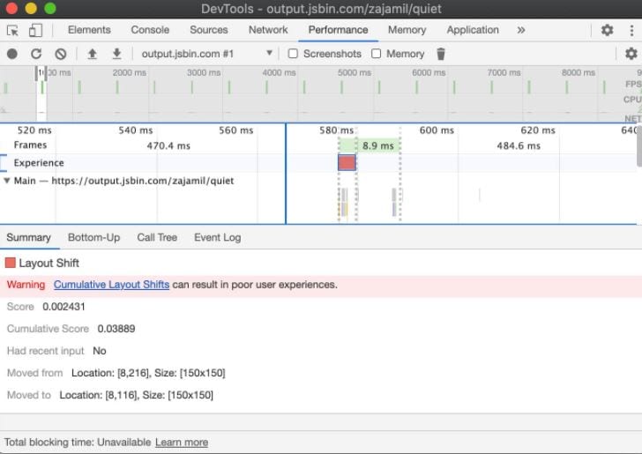Open the three-dot customize DevTools menu
Viewport: 642px width, 454px height.
pyautogui.click(x=631, y=30)
